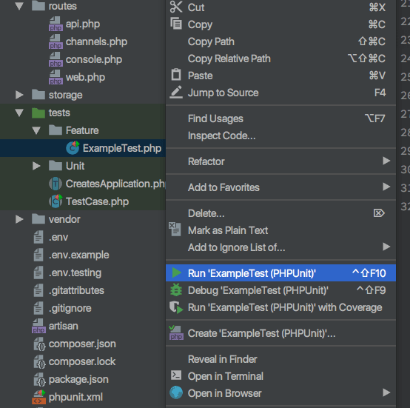Select the routes folder label
This screenshot has height=408, width=410.
62,6
